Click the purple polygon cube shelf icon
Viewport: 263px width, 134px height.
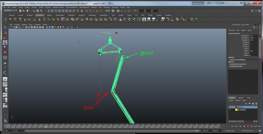click(x=63, y=19)
